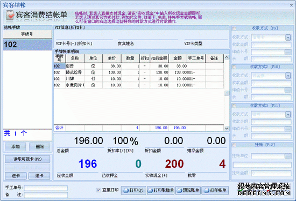
Task: Expand the 收款方式2 payment type dropdown
Action: click(288, 76)
